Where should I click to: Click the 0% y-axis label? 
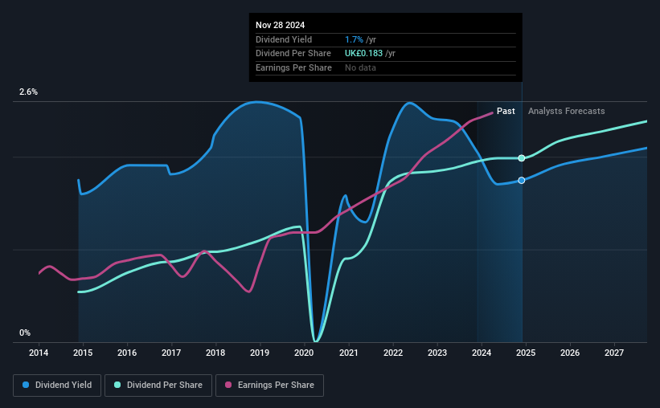pyautogui.click(x=25, y=333)
